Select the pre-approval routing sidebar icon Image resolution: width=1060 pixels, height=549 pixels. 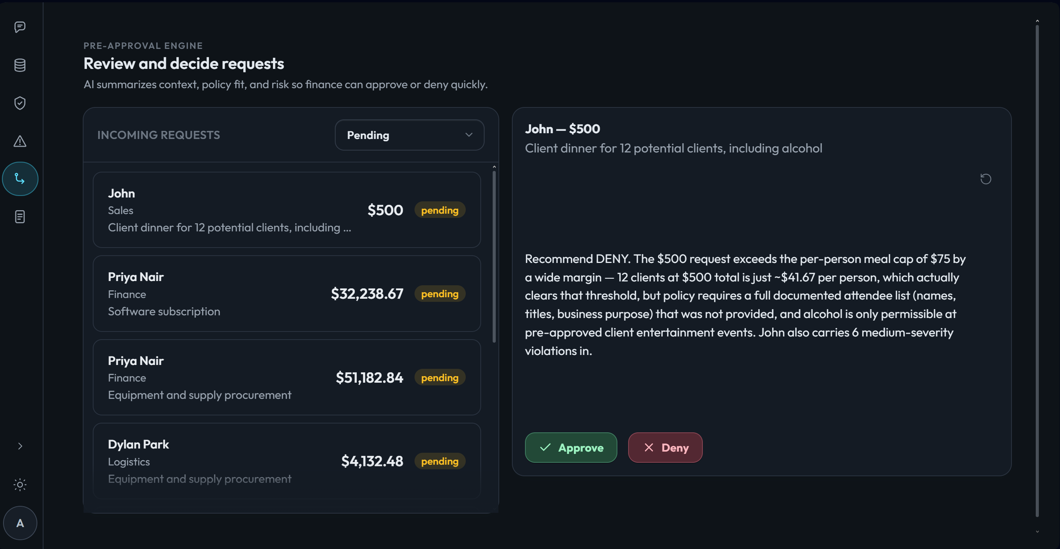(x=20, y=179)
